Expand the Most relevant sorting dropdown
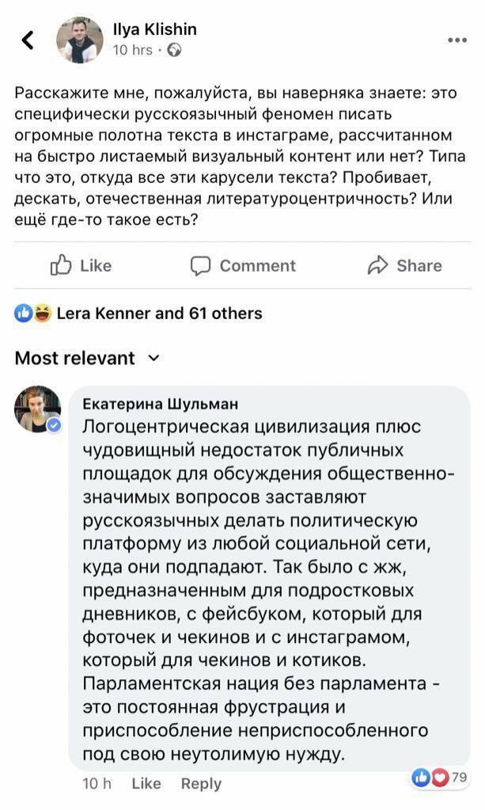The width and height of the screenshot is (485, 810). (75, 358)
